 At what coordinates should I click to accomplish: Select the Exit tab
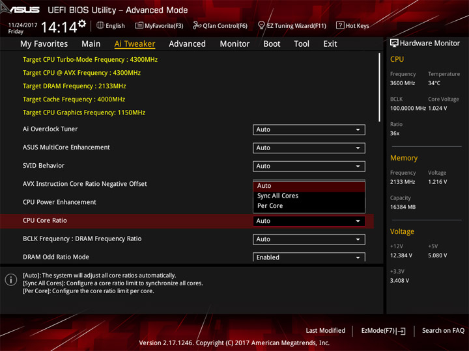[x=330, y=44]
